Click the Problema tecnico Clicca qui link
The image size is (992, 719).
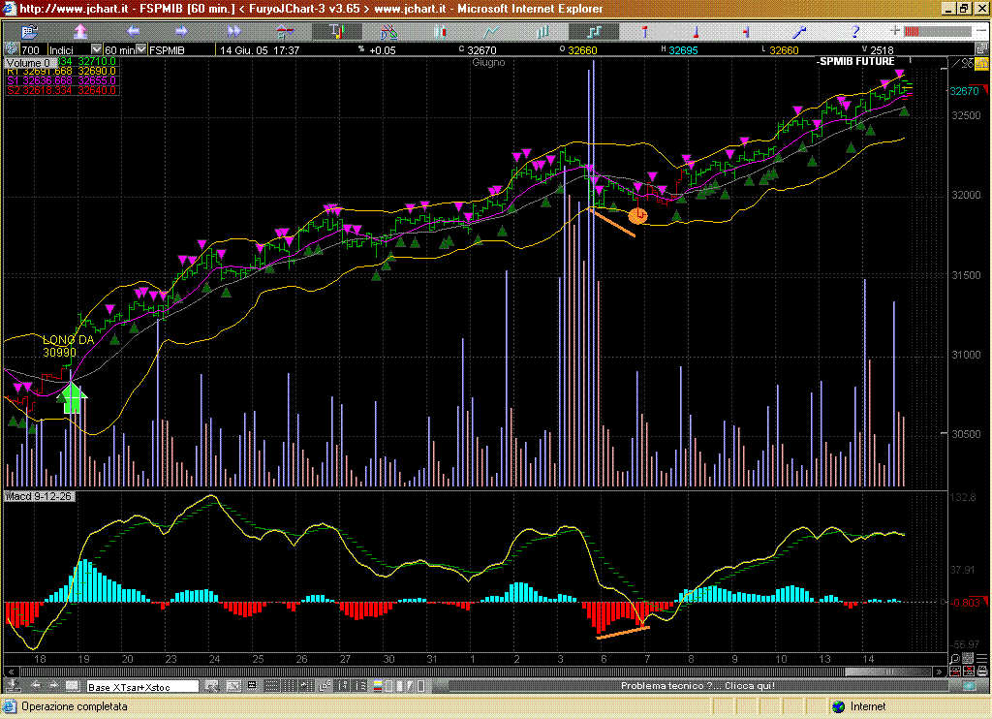697,686
